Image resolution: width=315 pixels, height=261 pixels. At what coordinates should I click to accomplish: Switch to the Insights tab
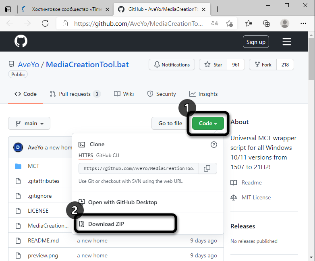[203, 94]
